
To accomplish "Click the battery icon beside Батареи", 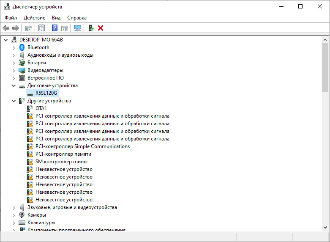I will 22,63.
